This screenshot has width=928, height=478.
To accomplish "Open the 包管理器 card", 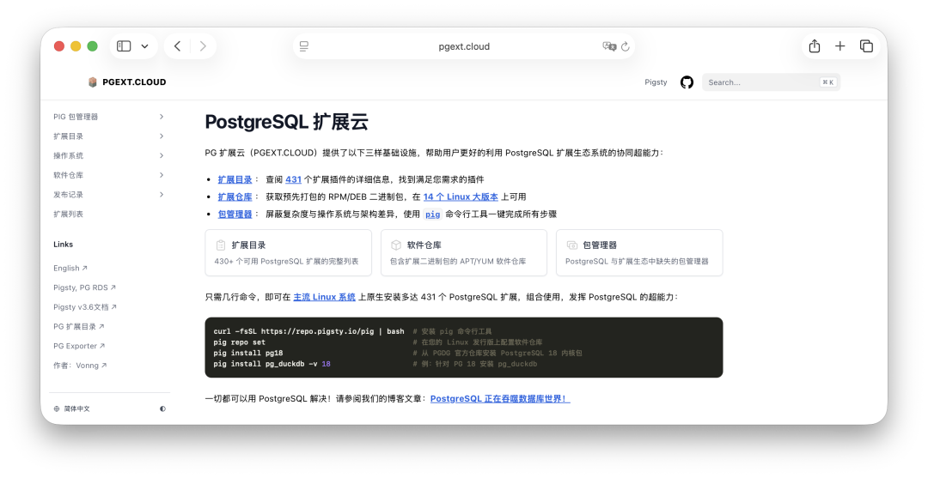I will pos(639,252).
